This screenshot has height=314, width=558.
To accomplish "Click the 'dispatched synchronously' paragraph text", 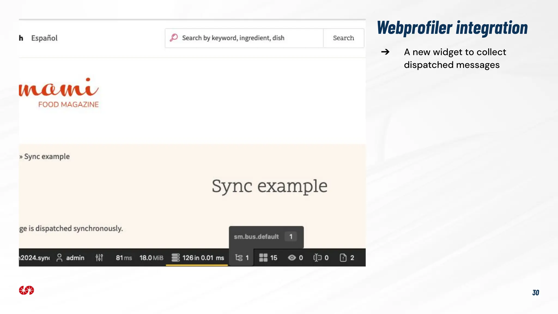I will tap(71, 228).
